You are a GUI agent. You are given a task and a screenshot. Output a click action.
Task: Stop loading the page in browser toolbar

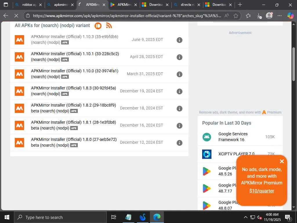[16, 16]
